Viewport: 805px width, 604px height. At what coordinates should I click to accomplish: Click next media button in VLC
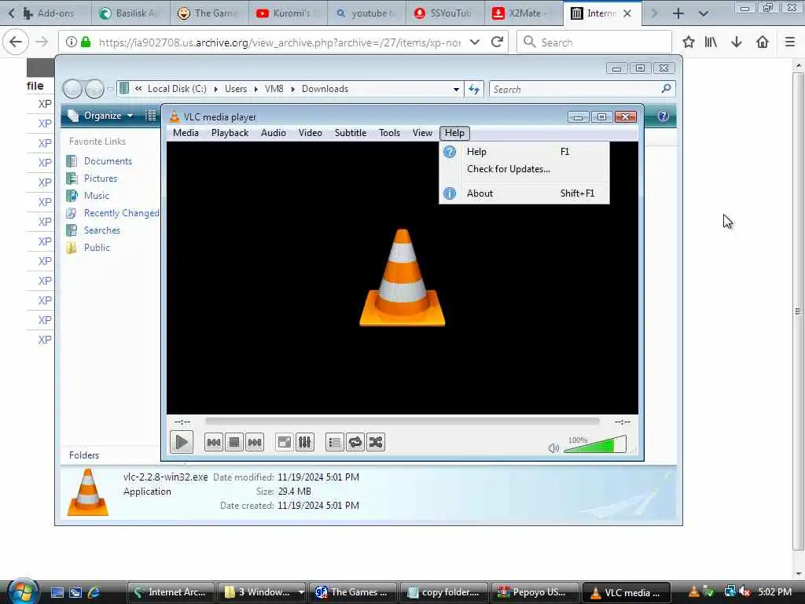pyautogui.click(x=255, y=442)
